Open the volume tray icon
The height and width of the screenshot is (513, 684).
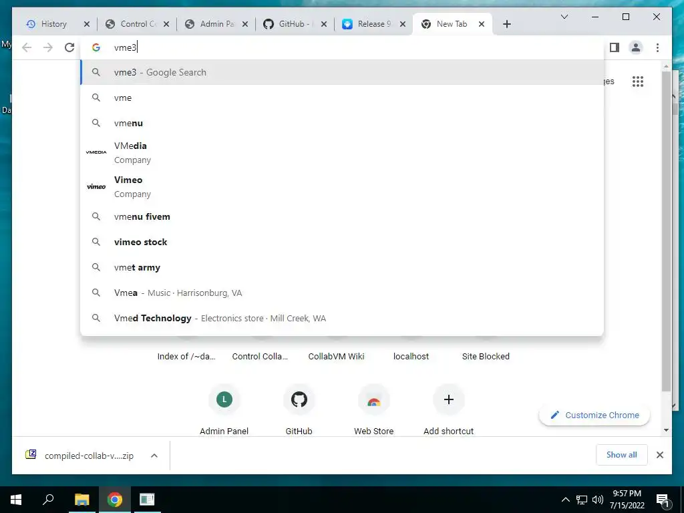pyautogui.click(x=598, y=500)
